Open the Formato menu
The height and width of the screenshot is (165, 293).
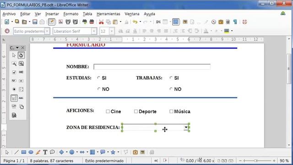(71, 14)
